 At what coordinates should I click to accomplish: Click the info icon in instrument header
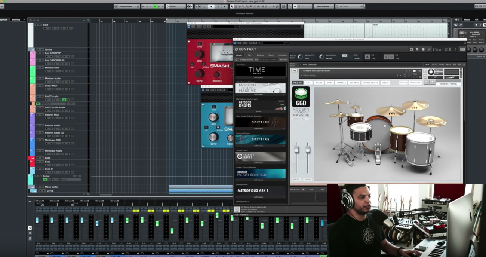[x=419, y=71]
